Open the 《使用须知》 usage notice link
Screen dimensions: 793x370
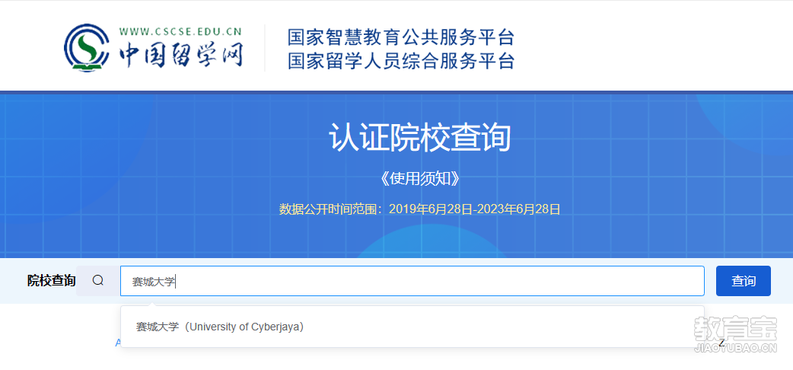click(419, 179)
